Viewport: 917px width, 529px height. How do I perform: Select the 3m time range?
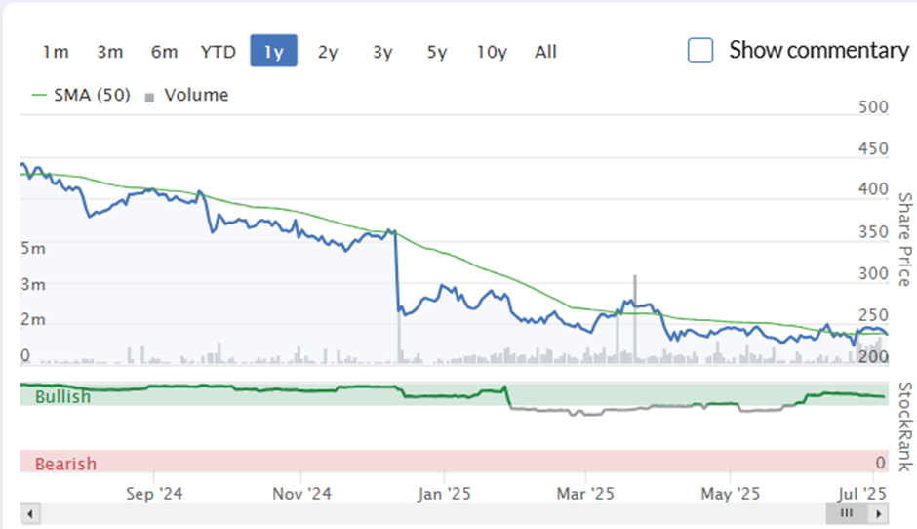(110, 52)
